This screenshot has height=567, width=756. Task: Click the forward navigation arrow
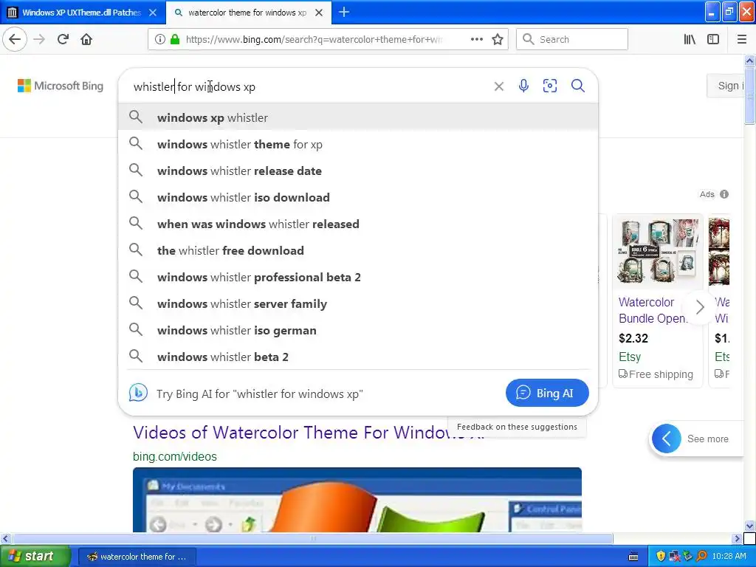pyautogui.click(x=39, y=39)
